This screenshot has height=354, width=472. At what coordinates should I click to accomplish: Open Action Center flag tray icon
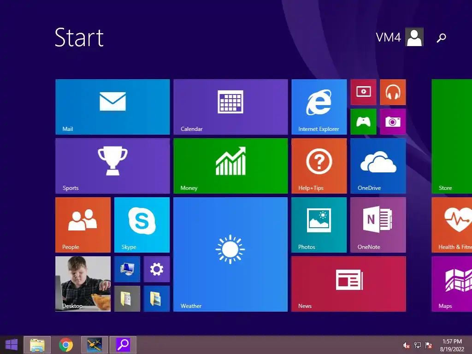[x=429, y=345]
